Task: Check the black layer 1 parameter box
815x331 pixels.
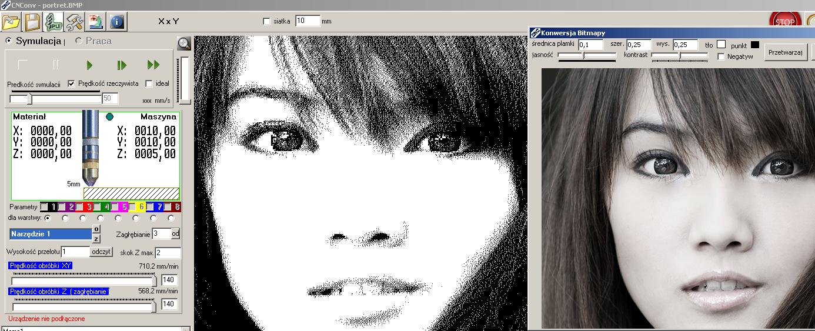Action: (x=44, y=207)
